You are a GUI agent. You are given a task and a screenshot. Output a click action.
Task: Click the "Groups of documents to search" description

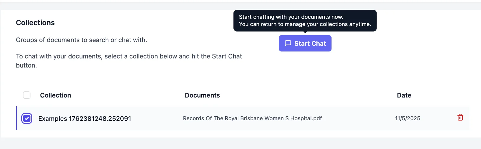[x=81, y=40]
